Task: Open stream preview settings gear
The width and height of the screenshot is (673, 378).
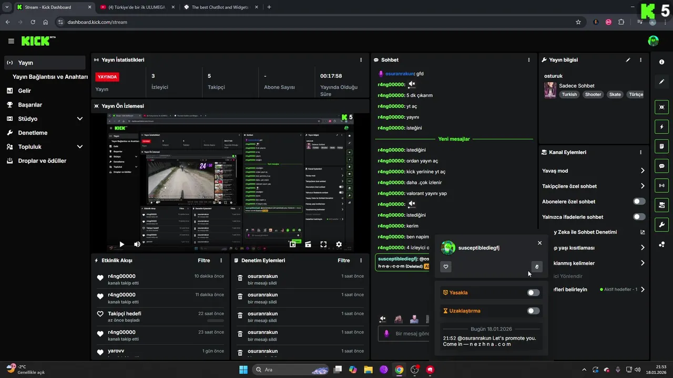Action: click(x=339, y=244)
